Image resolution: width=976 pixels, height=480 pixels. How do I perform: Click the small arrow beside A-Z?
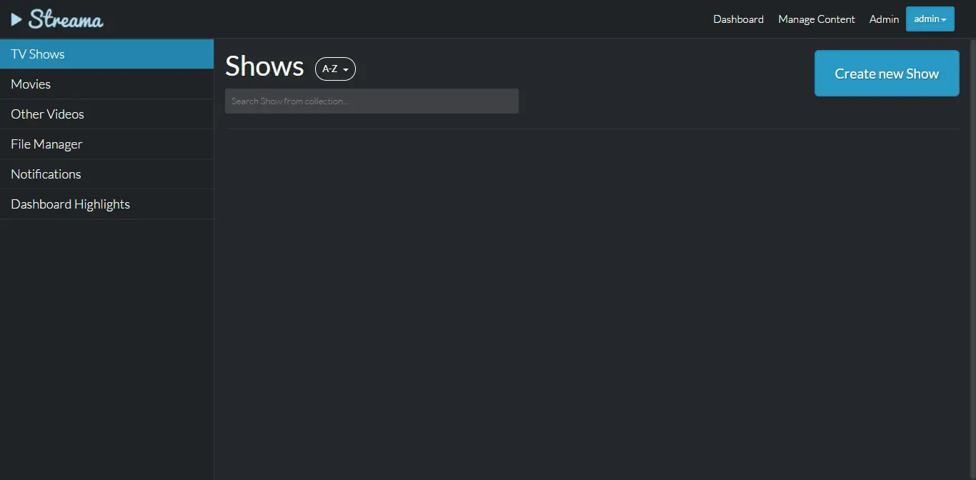[346, 70]
